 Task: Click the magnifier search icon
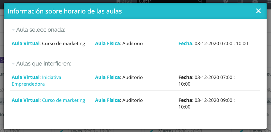200,1
